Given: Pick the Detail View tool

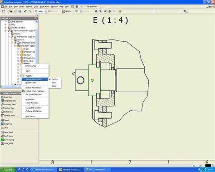Looking at the screenshot, I should pyautogui.click(x=7, y=112).
